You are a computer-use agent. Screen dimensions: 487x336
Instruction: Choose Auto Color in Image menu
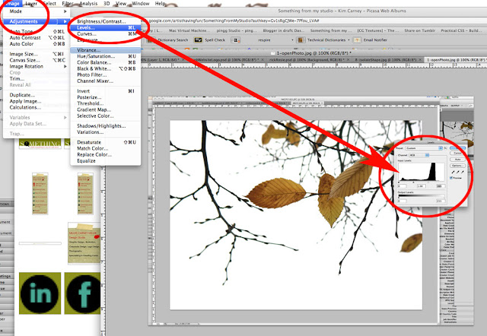(37, 44)
